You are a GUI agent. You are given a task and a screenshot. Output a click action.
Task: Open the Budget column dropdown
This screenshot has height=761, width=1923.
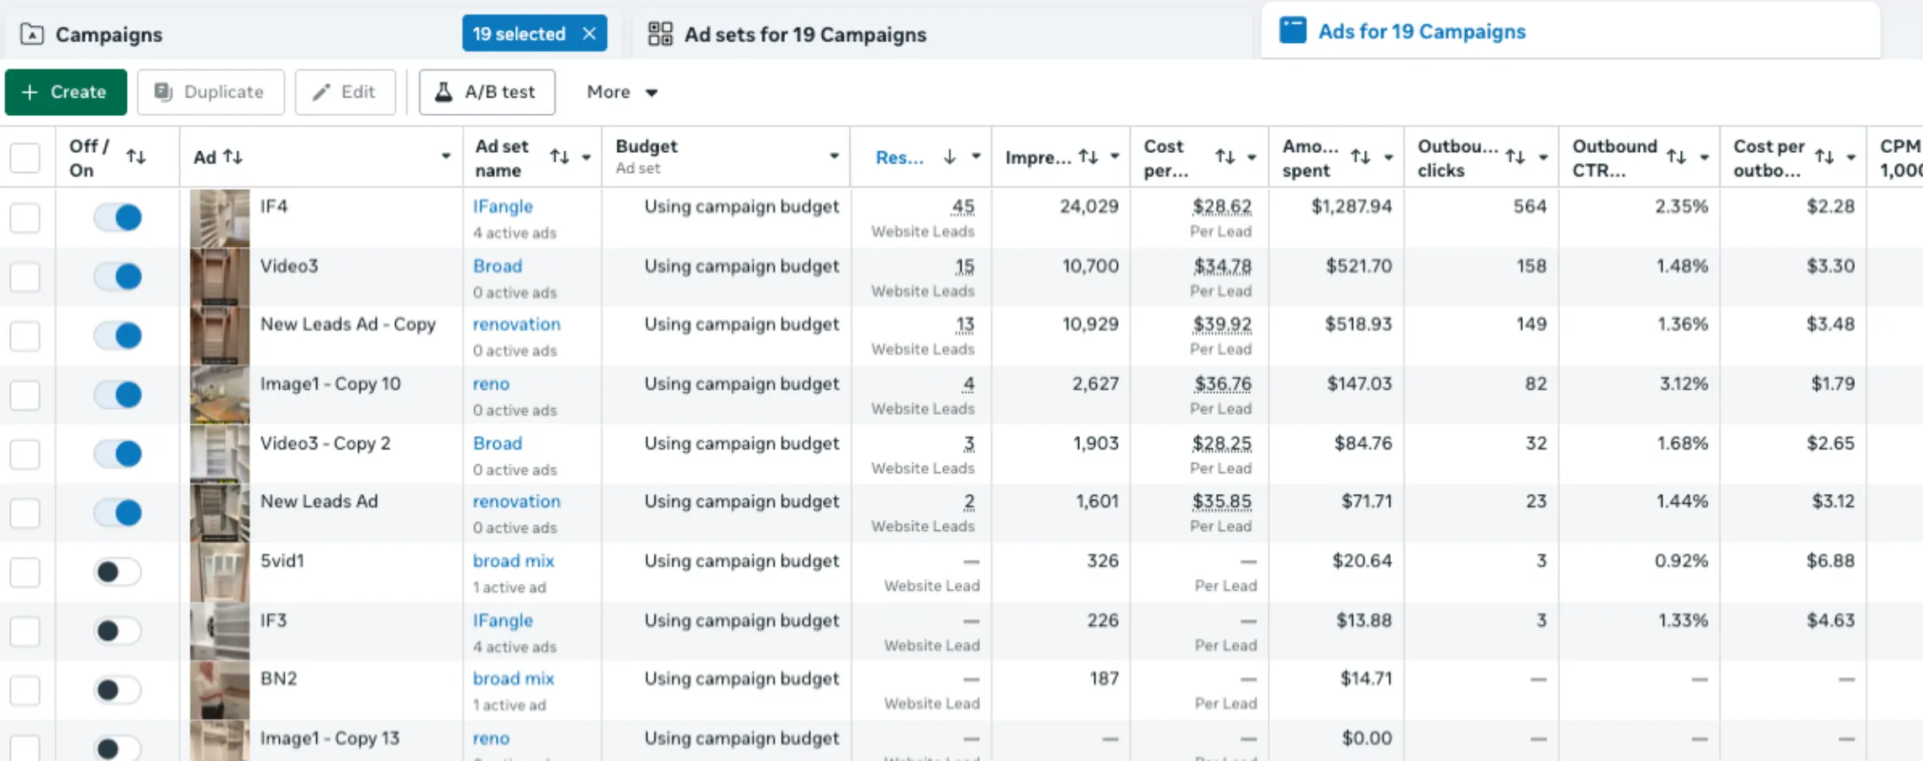834,156
